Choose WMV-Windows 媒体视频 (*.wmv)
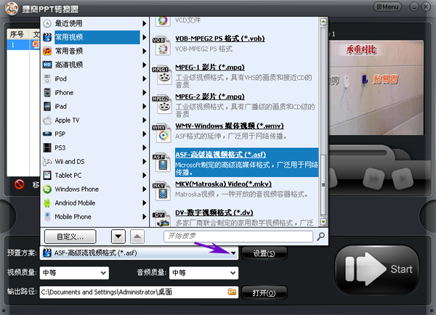The height and width of the screenshot is (315, 436). click(230, 126)
